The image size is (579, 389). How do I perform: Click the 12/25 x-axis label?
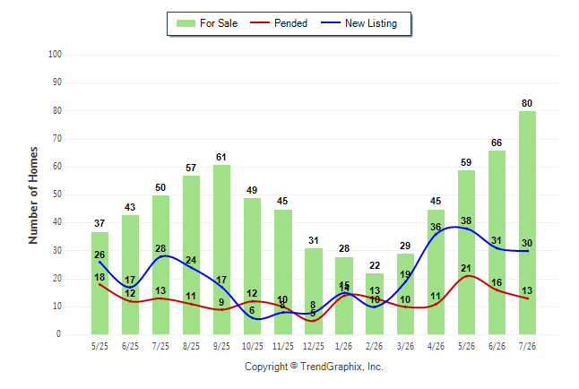coord(313,346)
